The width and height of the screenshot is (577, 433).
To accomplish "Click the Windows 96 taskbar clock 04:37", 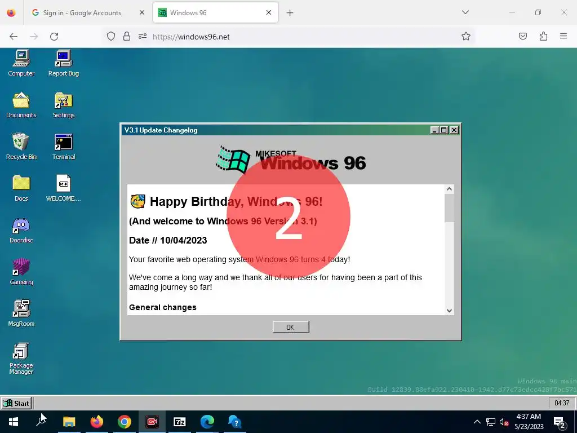I will click(x=562, y=403).
